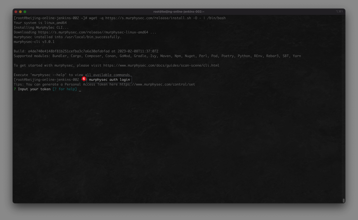
Task: Open the murphysec.com/control/set token link
Action: pos(157,85)
